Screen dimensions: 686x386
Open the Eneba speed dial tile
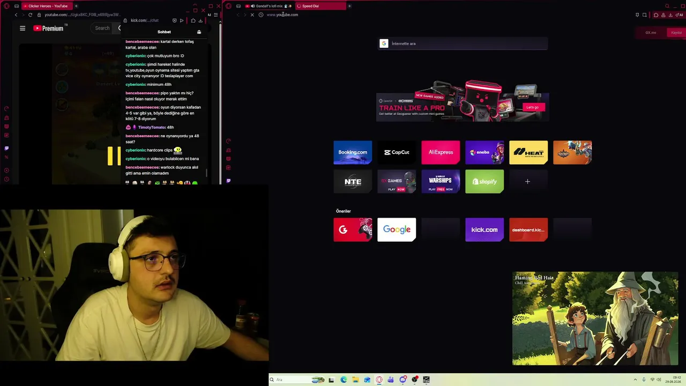point(484,152)
